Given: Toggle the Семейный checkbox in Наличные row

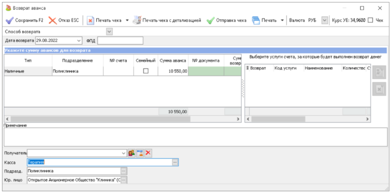Looking at the screenshot, I should click(146, 71).
